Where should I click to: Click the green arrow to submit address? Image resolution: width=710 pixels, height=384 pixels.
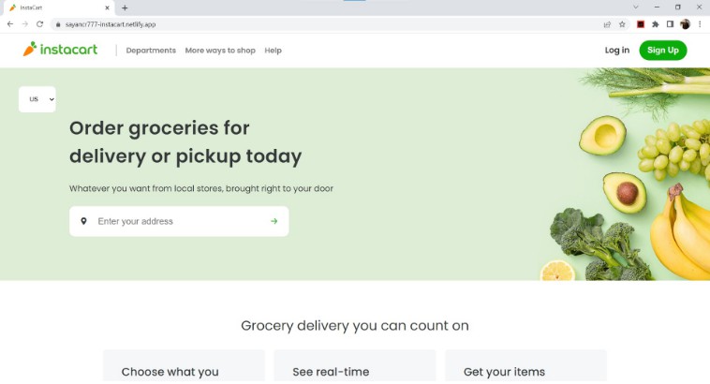point(274,221)
